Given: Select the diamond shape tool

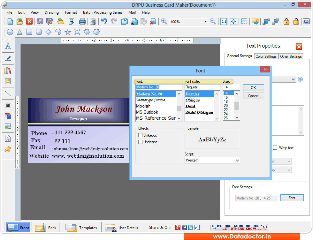Looking at the screenshot, I should click(x=49, y=32).
